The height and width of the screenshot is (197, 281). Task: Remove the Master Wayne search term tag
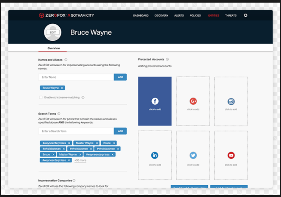point(97,143)
